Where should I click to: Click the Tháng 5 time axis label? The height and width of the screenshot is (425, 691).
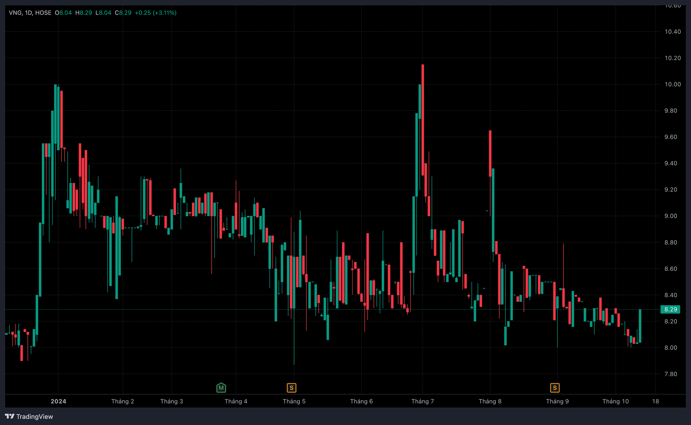[294, 401]
